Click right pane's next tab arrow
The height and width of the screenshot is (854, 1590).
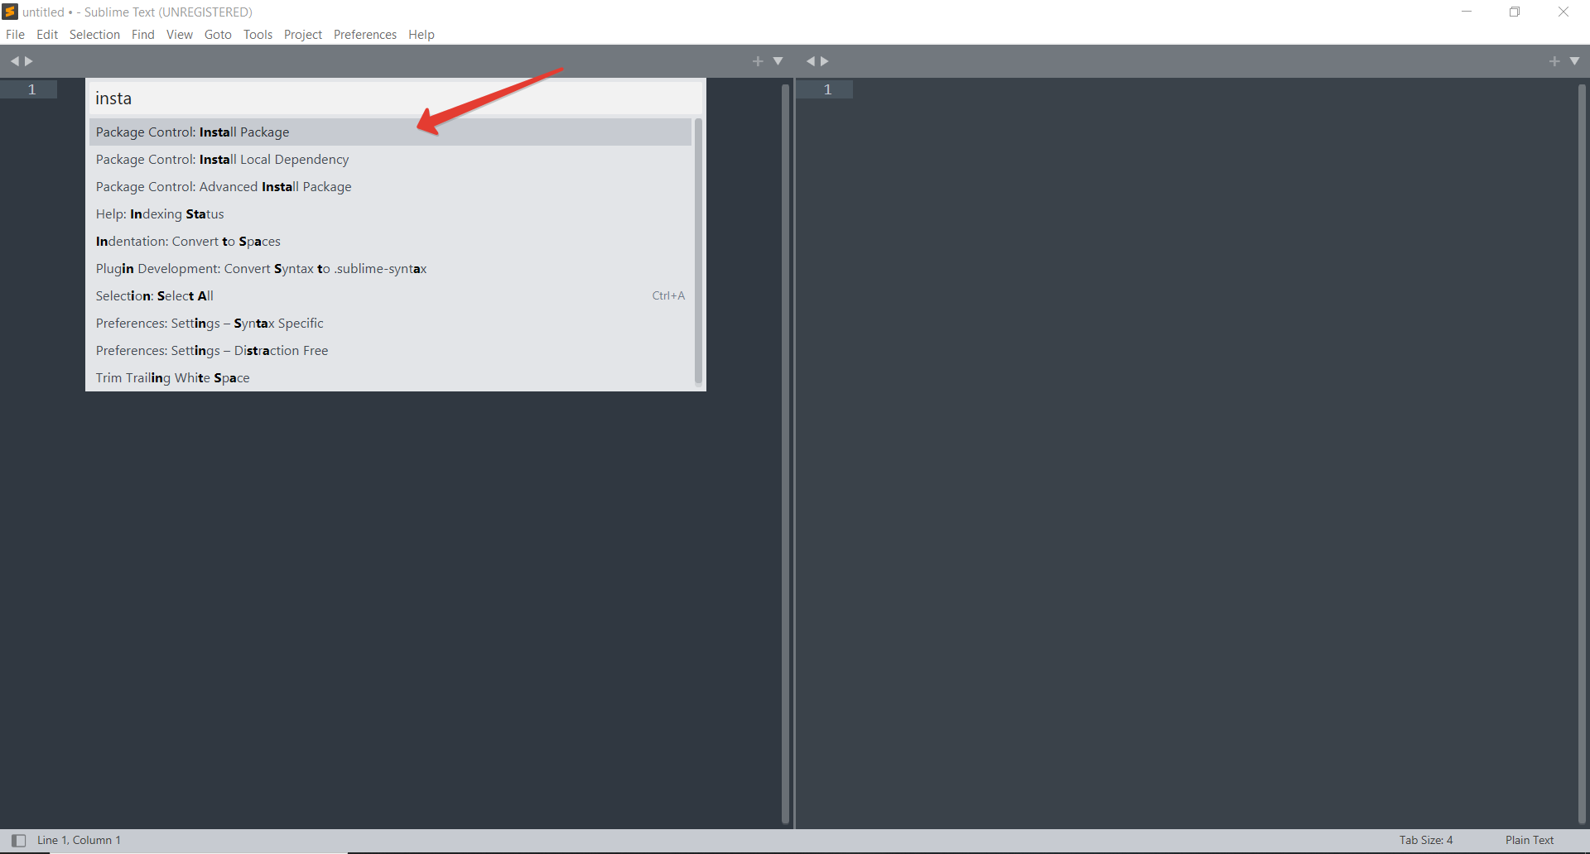coord(824,61)
